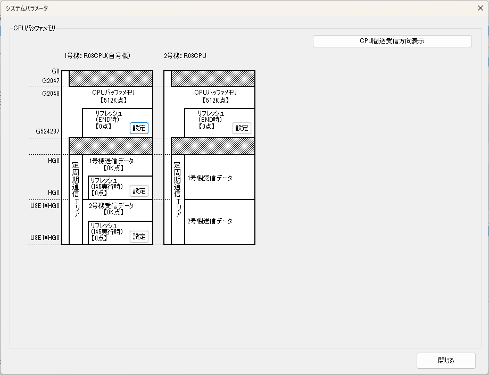The height and width of the screenshot is (375, 489).
Task: Click Unit 2 定周期通信エリア vertical label
Action: (178, 189)
